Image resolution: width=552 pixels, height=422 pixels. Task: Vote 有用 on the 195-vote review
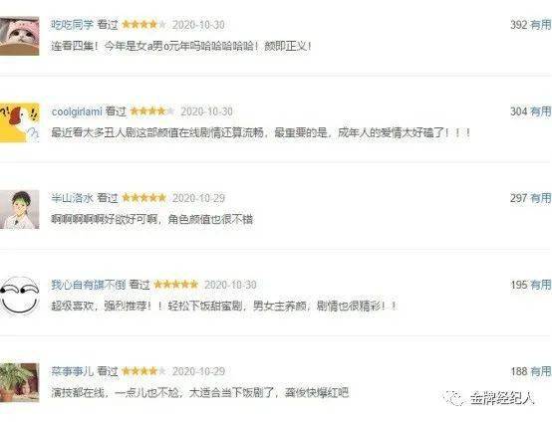(540, 285)
